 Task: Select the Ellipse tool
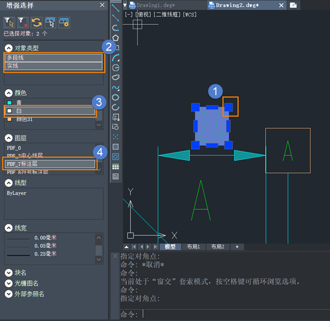point(116,97)
